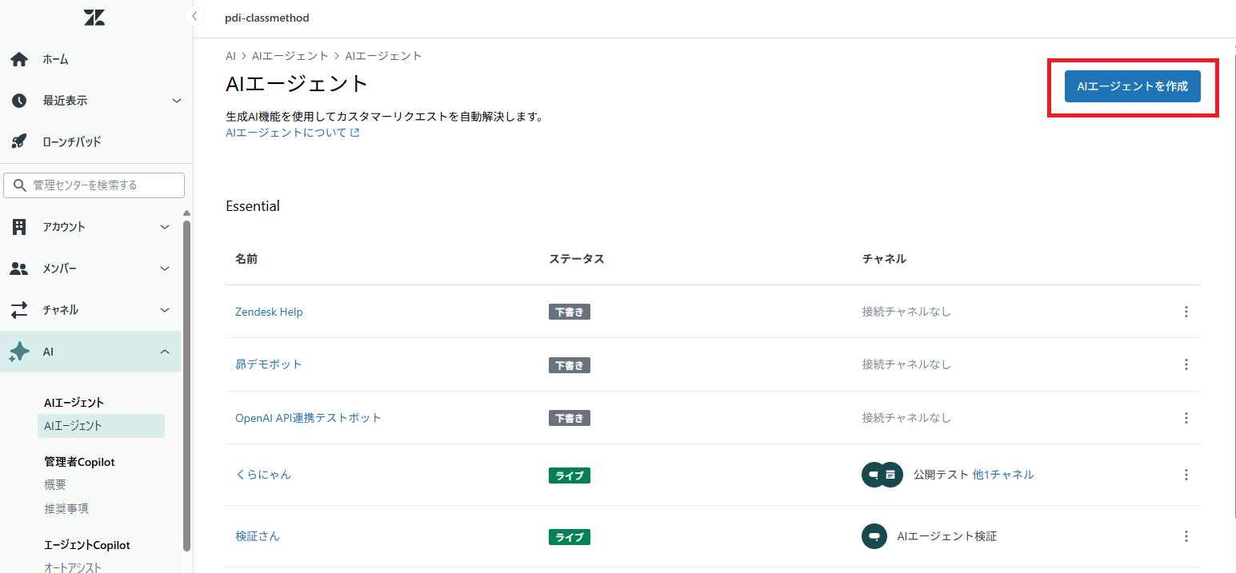Click the channel icons next to 公開テスト
Viewport: 1236px width, 573px height.
[882, 474]
